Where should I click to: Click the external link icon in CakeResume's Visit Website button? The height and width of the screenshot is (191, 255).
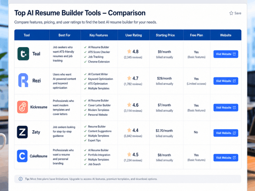234,158
